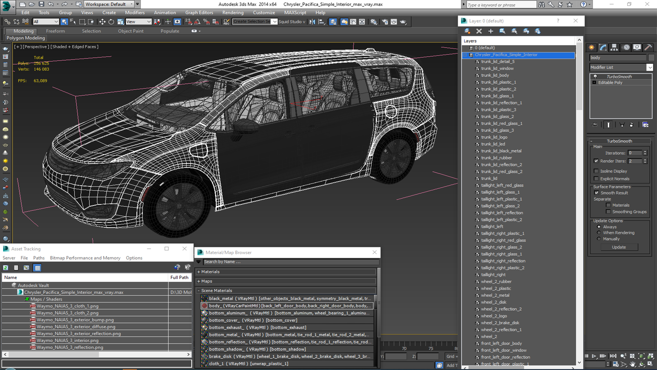
Task: Enable Isoline Display checkbox
Action: [x=596, y=171]
